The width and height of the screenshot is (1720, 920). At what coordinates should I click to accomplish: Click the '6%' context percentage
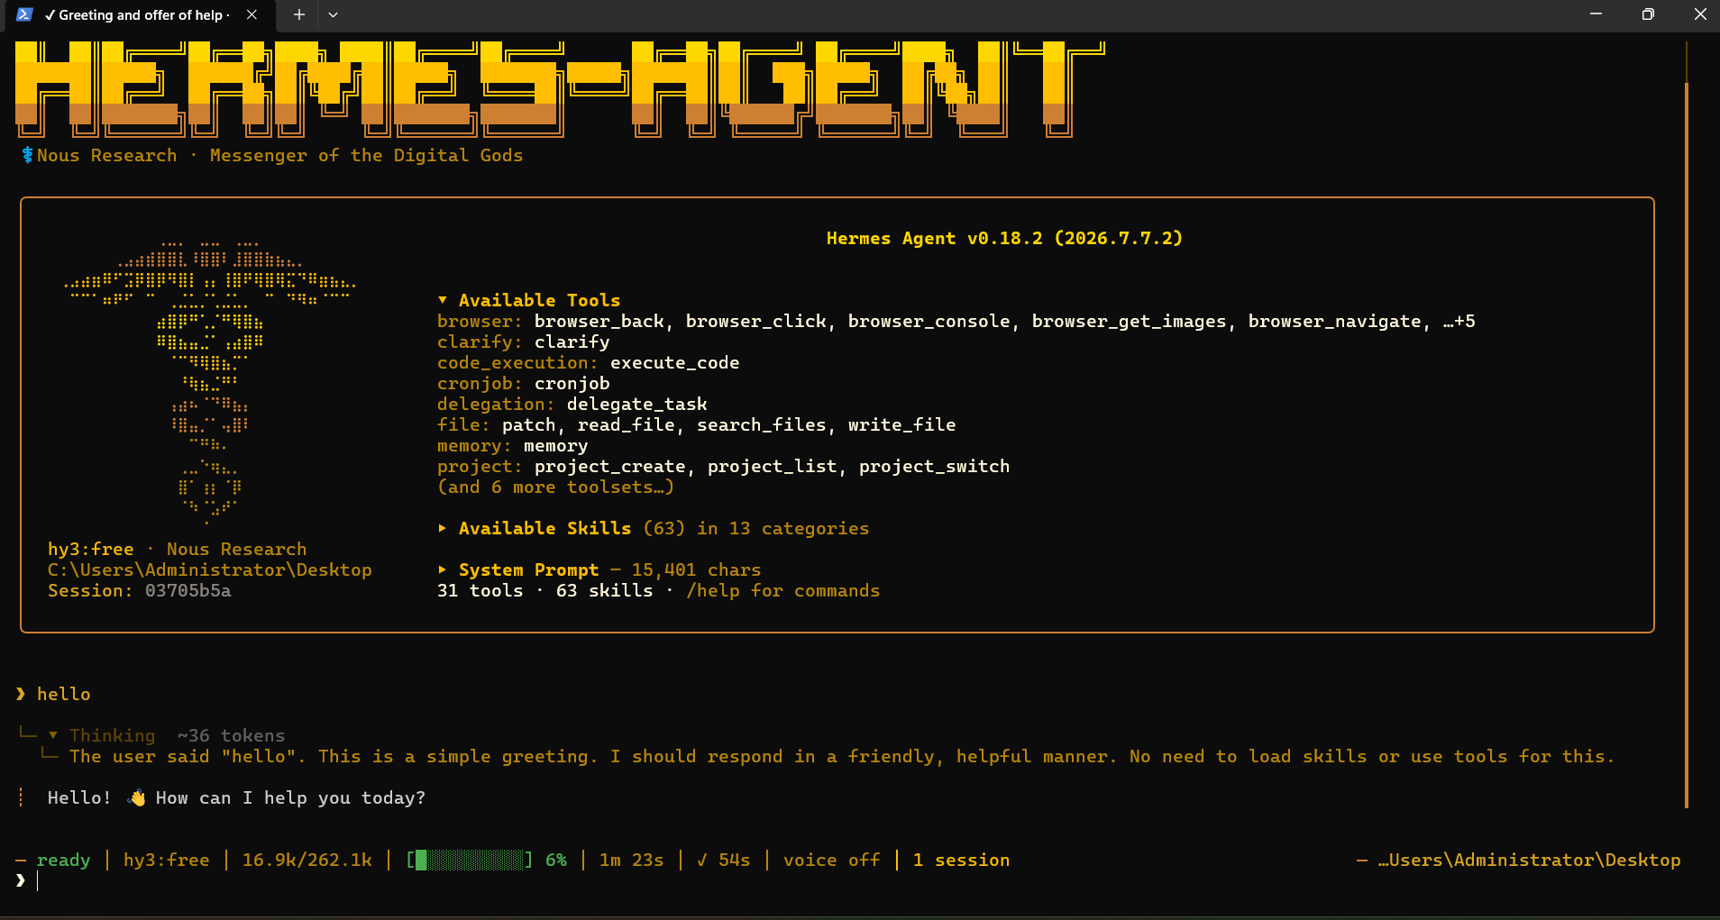[x=556, y=861]
